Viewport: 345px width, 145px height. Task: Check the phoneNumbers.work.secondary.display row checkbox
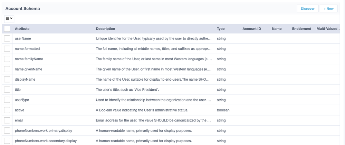(7, 141)
